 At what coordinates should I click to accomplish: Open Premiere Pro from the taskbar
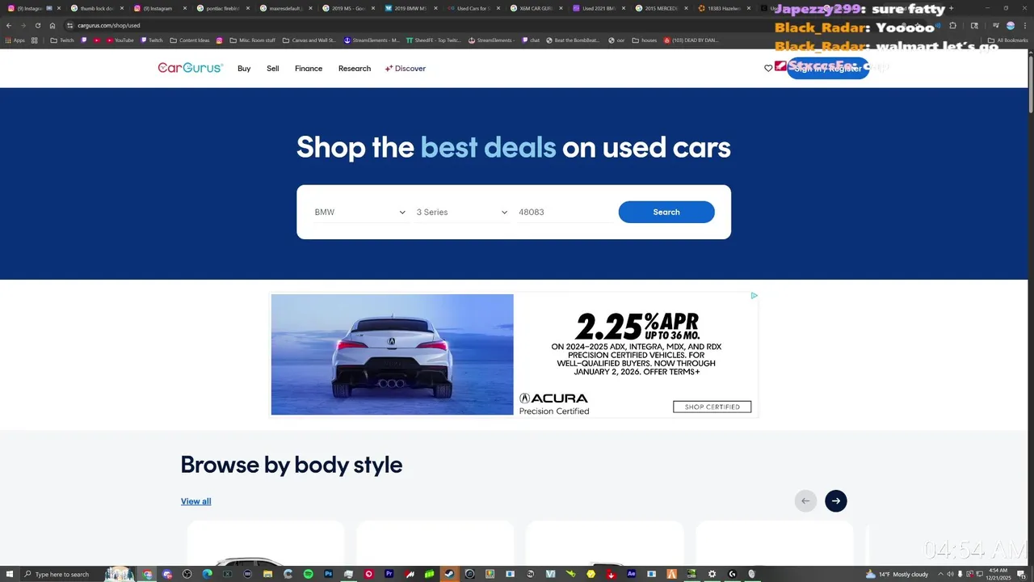click(389, 574)
